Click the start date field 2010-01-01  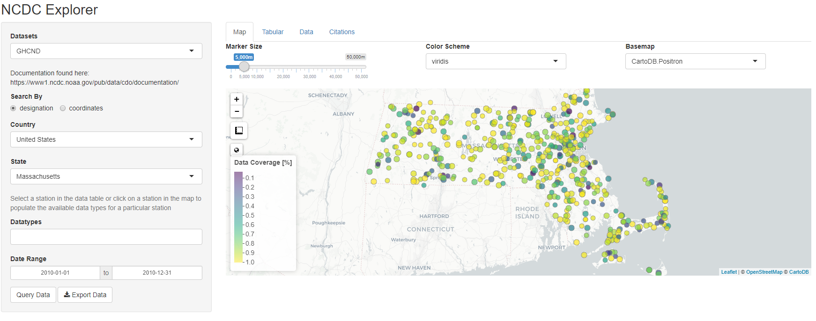(55, 273)
